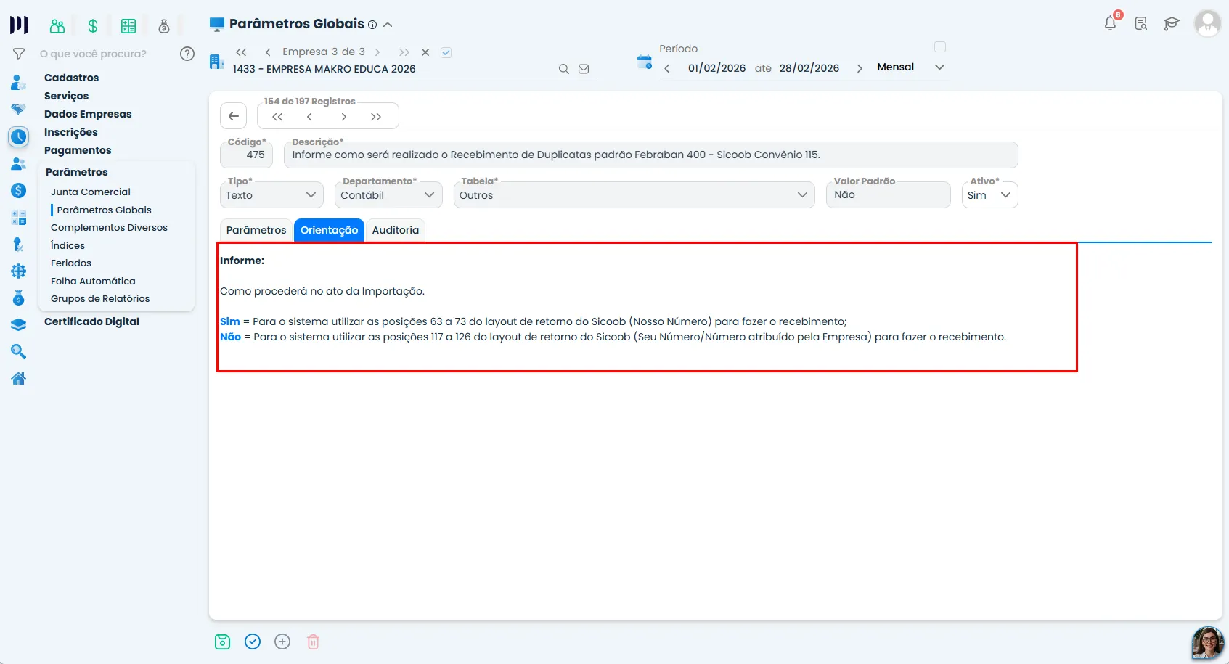Click the green save disk icon
Image resolution: width=1229 pixels, height=664 pixels.
(223, 642)
